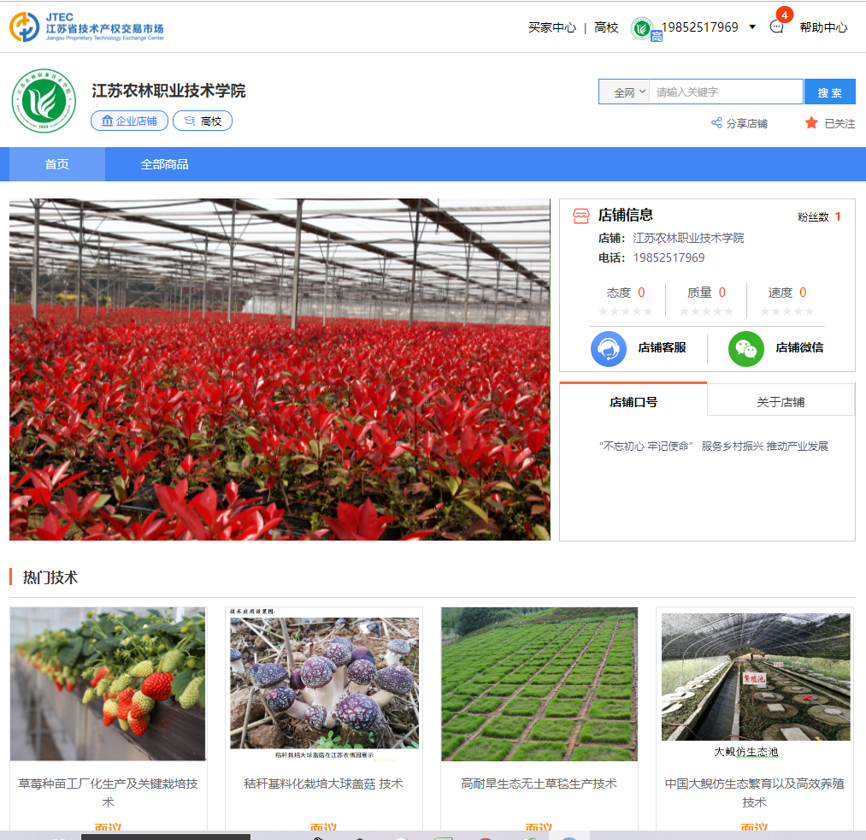866x840 pixels.
Task: Click the green store WeChat icon
Action: [x=745, y=348]
